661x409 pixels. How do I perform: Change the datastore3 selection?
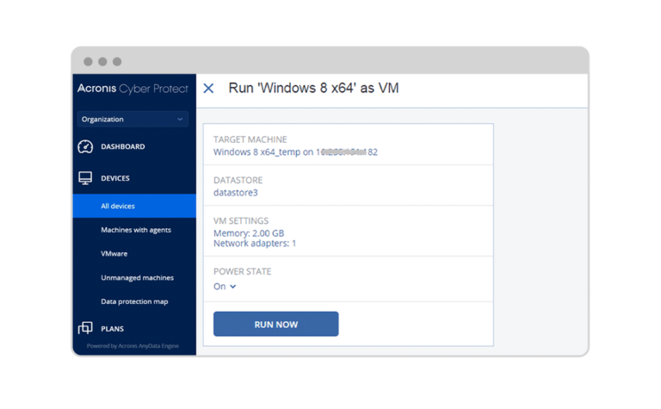[x=235, y=193]
